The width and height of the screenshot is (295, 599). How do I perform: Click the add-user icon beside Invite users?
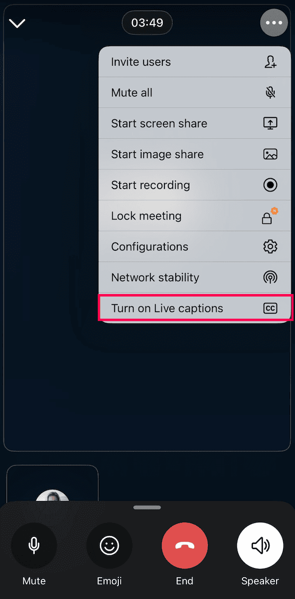coord(270,62)
